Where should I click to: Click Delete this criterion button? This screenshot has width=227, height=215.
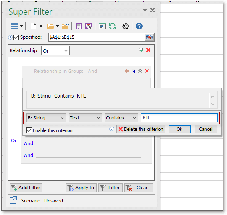[x=141, y=129]
